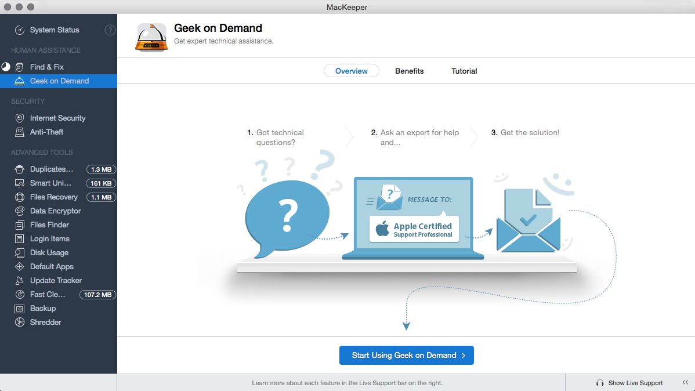
Task: Click 'Learn more about each feature' status text
Action: [x=347, y=383]
